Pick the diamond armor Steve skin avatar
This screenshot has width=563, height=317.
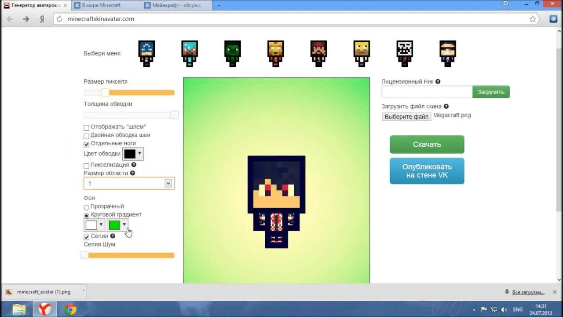click(190, 53)
